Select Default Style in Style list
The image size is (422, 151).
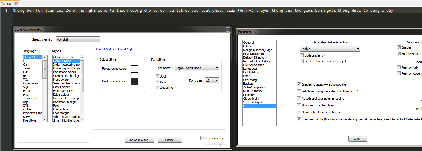click(x=66, y=61)
